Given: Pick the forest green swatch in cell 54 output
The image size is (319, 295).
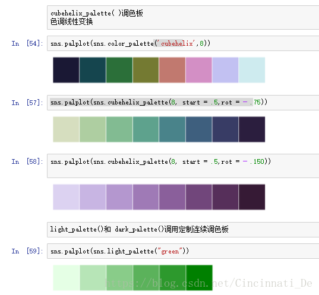Looking at the screenshot, I should click(x=119, y=70).
